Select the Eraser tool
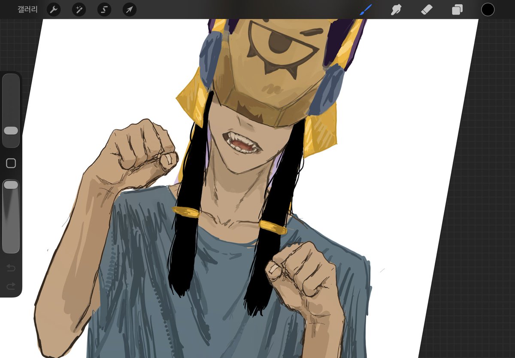 [x=427, y=9]
